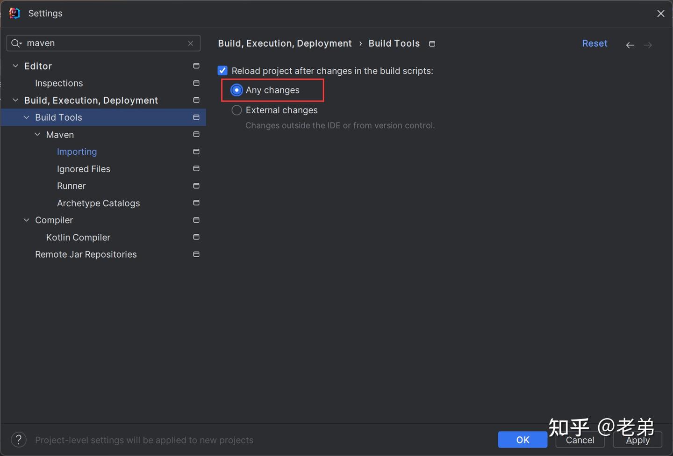The height and width of the screenshot is (456, 673).
Task: Click the project-level icon next to Build Tools breadcrumb
Action: (x=432, y=44)
